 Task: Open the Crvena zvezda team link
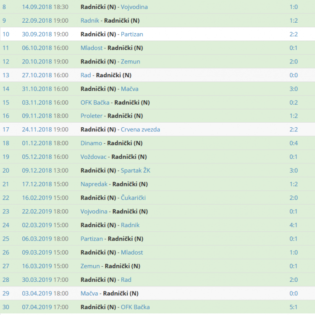[140, 129]
